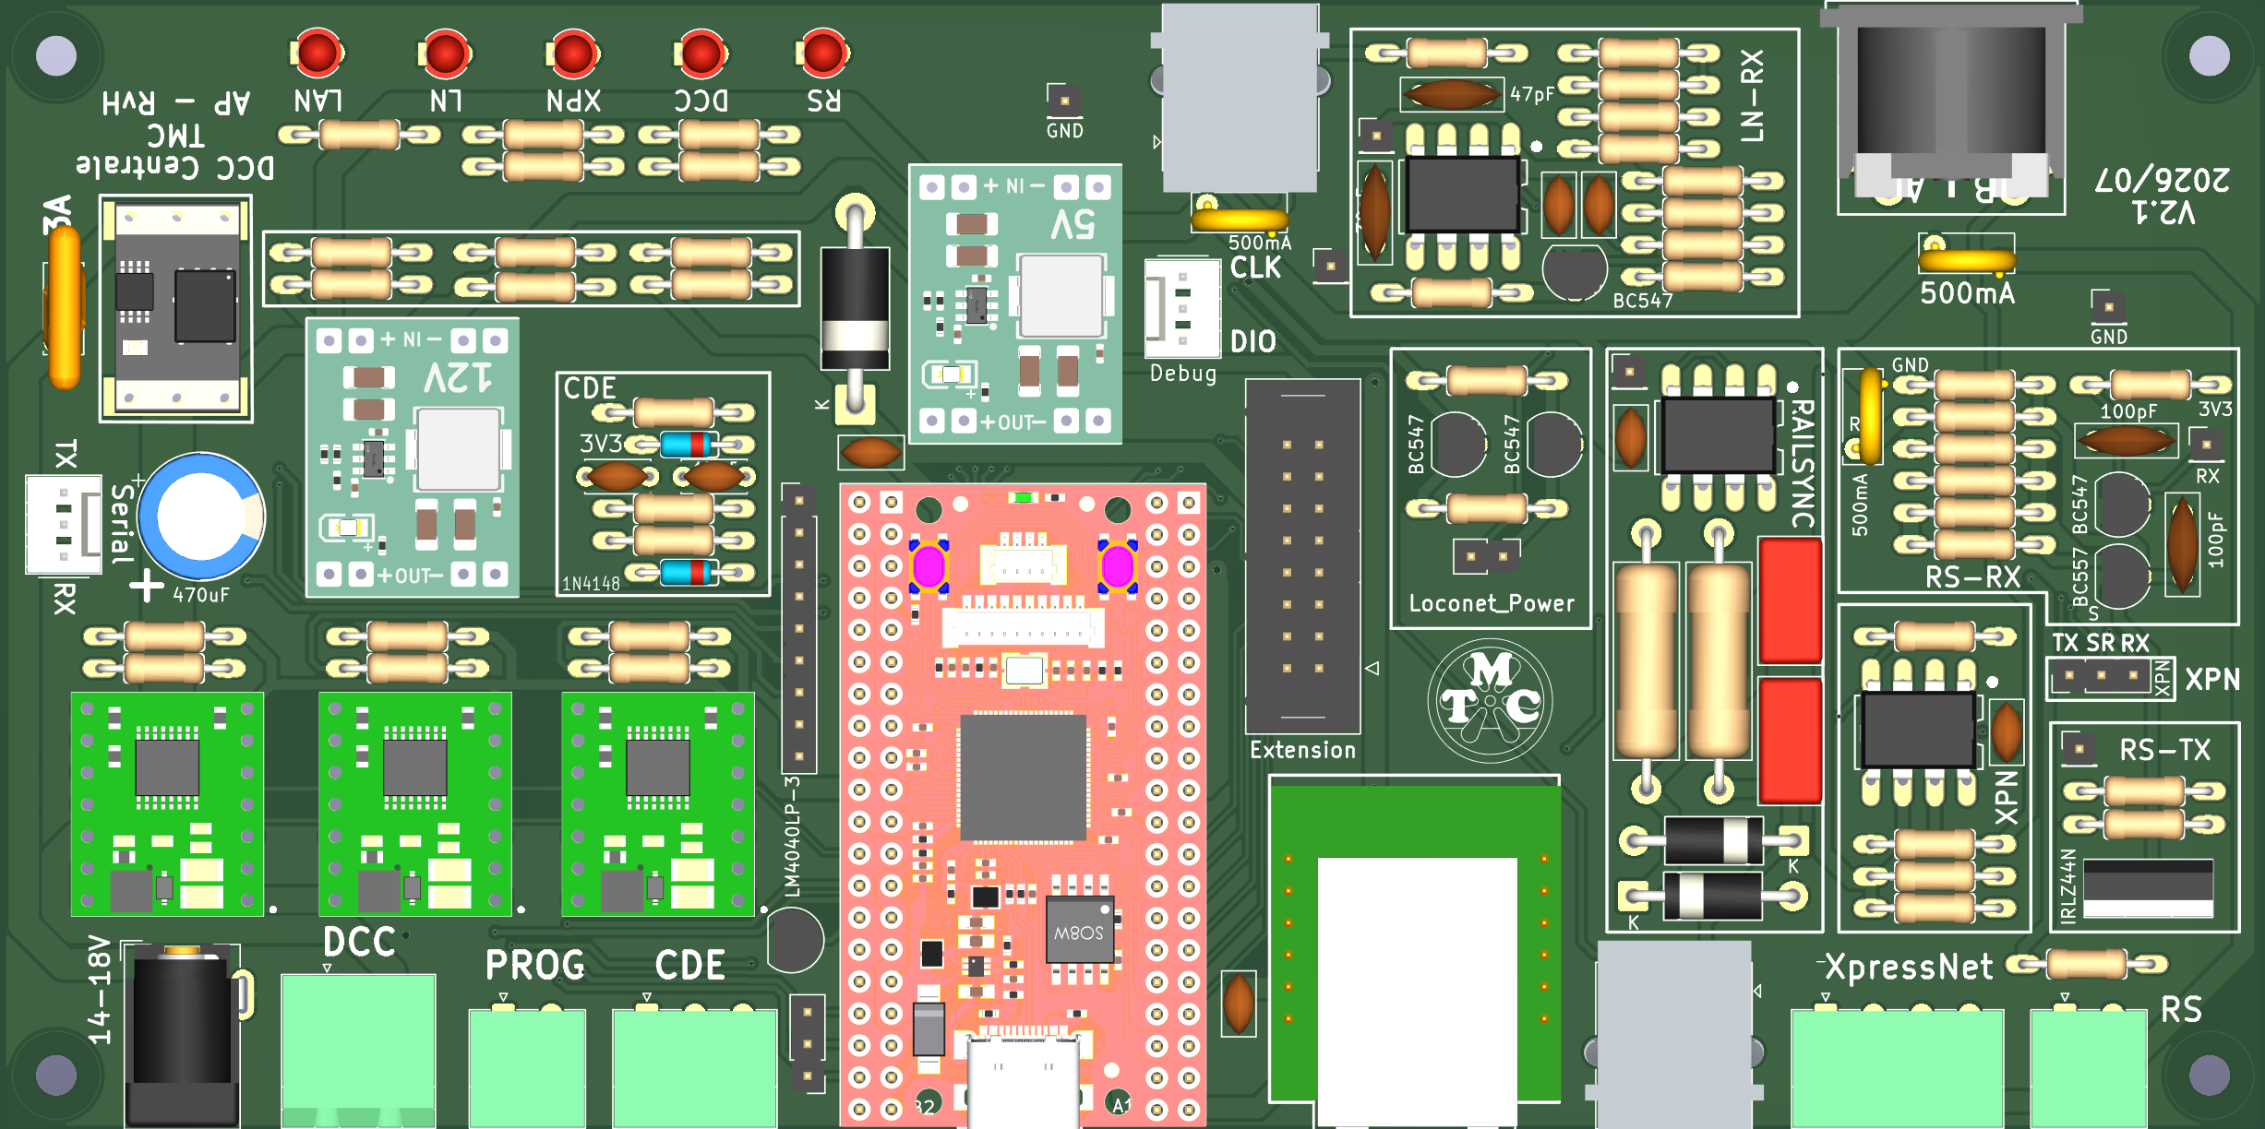Image resolution: width=2265 pixels, height=1129 pixels.
Task: Click the 'Extension' label
Action: click(1303, 750)
